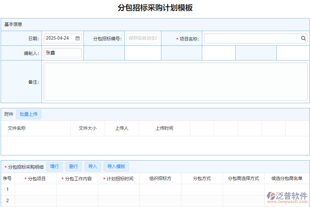The width and height of the screenshot is (311, 207).
Task: Open the date picker calendar icon
Action: (77, 38)
